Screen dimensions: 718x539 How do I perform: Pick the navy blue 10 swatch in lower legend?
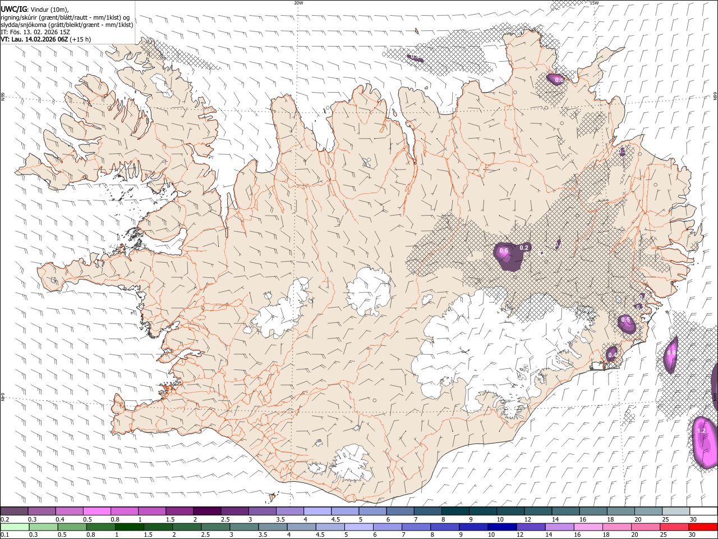click(x=501, y=527)
